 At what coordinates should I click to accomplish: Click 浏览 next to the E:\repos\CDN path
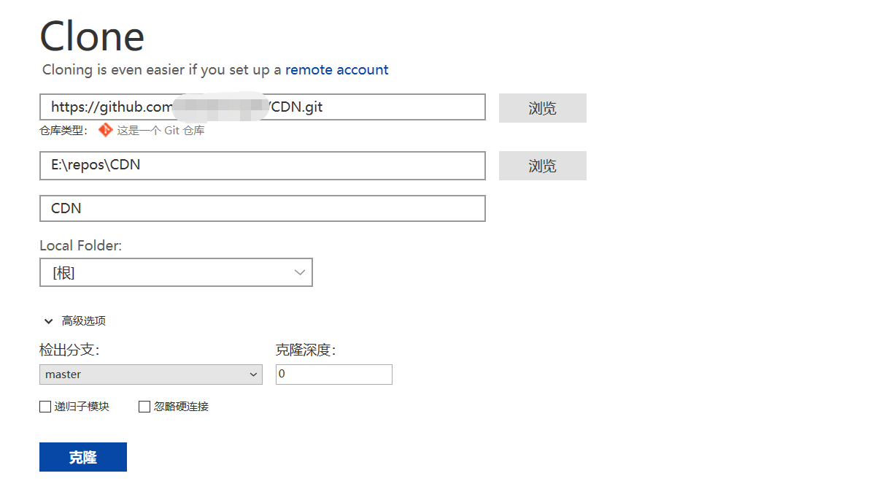pos(542,166)
